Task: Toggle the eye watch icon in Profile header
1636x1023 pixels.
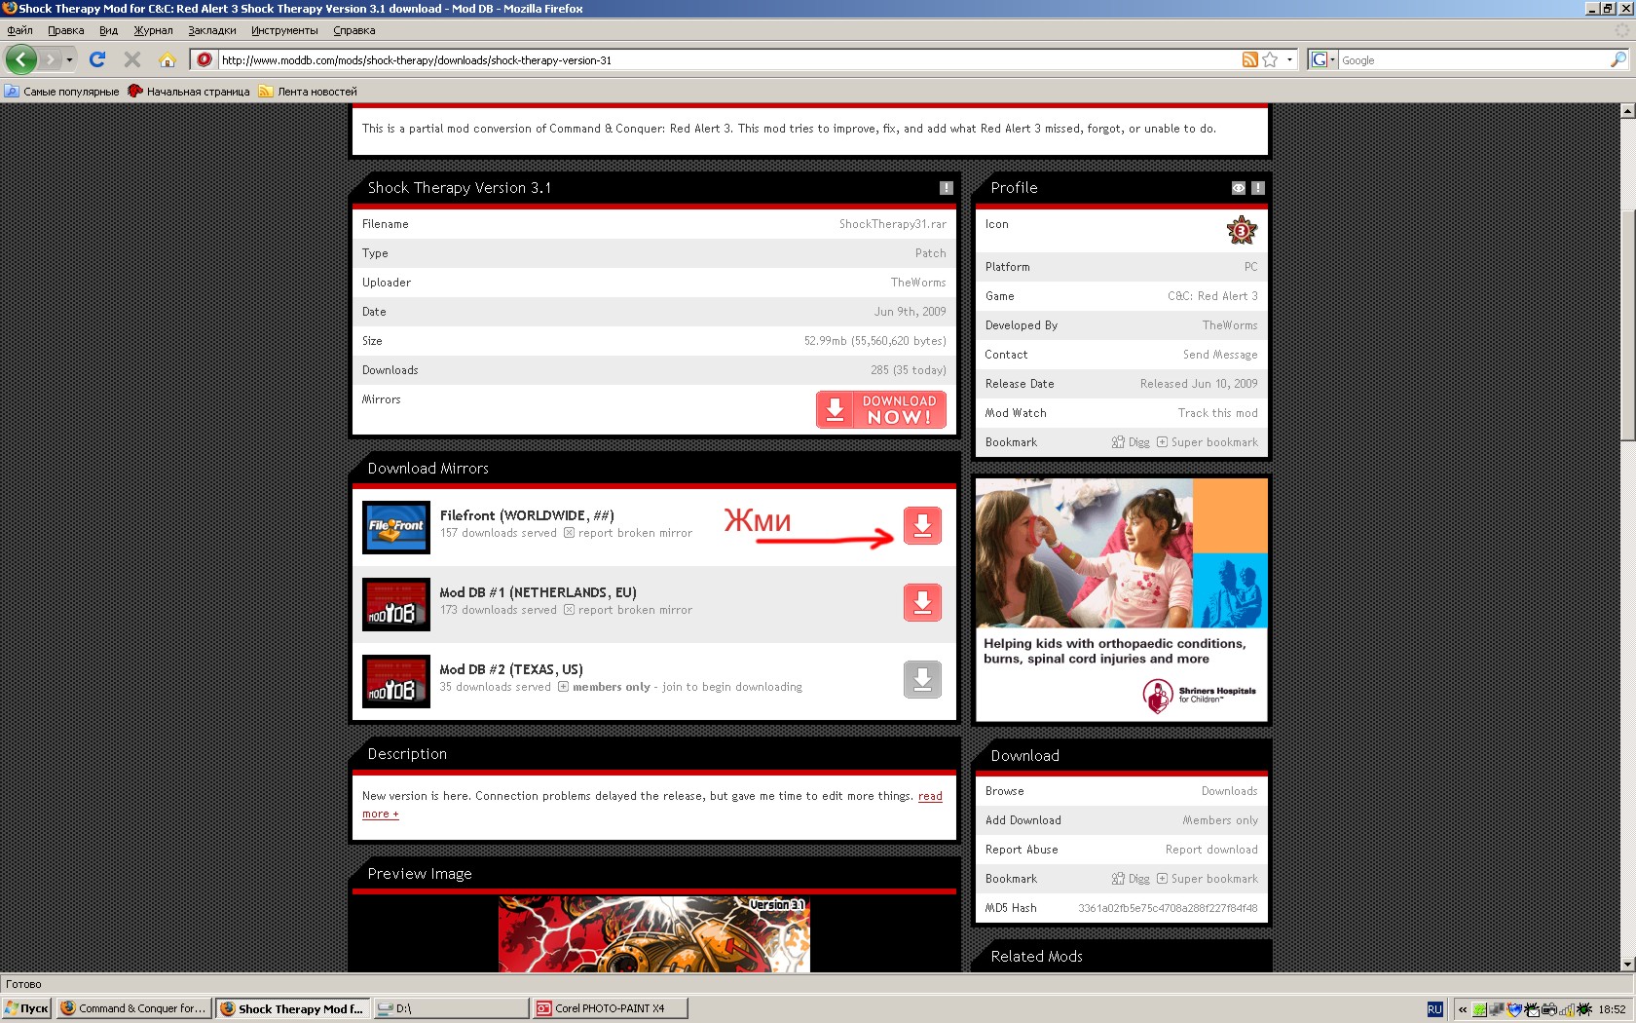Action: click(1239, 188)
